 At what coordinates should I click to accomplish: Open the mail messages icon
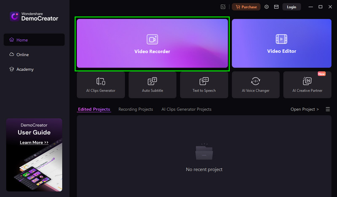point(276,7)
